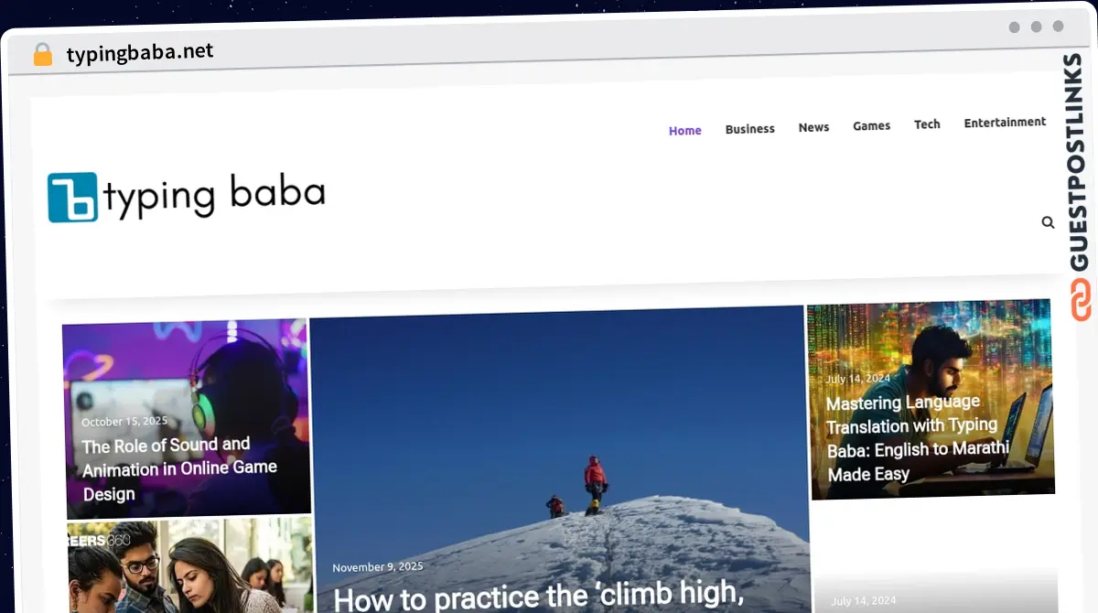This screenshot has height=613, width=1098.
Task: Click the Typing Baba blue logo icon
Action: pos(72,197)
